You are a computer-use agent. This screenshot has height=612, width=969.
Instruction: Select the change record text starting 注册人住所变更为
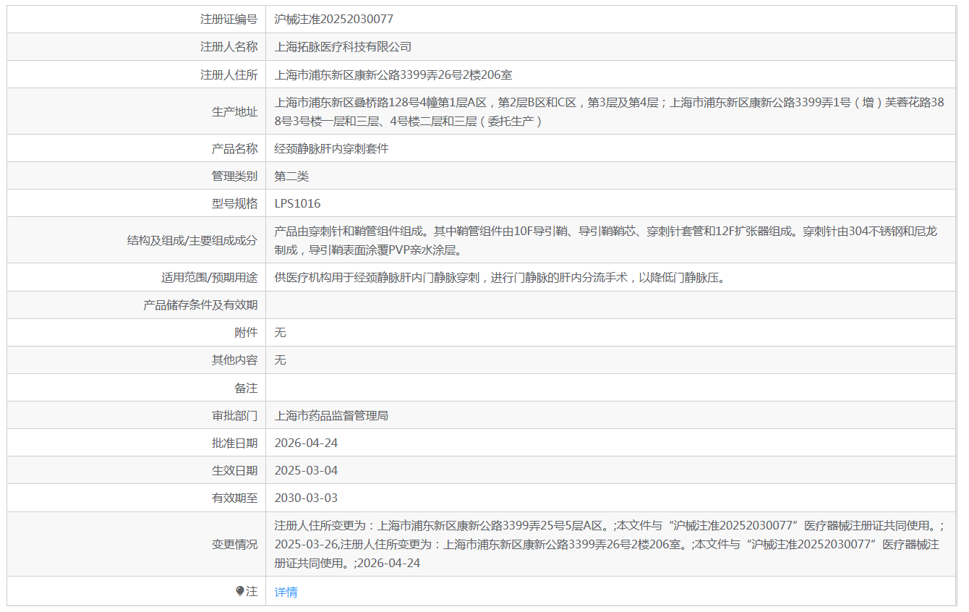tap(610, 545)
